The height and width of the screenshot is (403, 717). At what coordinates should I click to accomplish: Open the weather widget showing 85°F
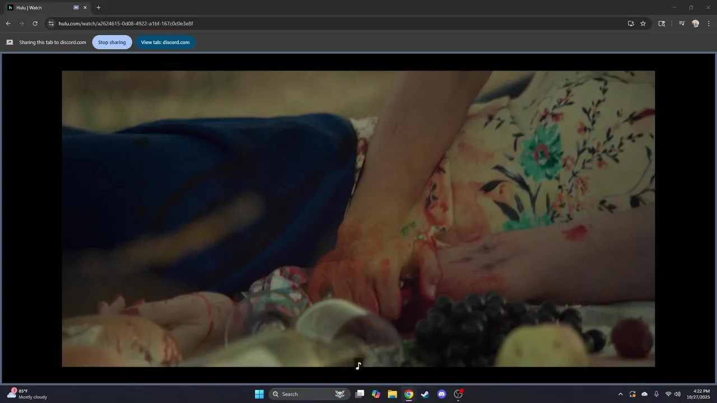pos(27,394)
